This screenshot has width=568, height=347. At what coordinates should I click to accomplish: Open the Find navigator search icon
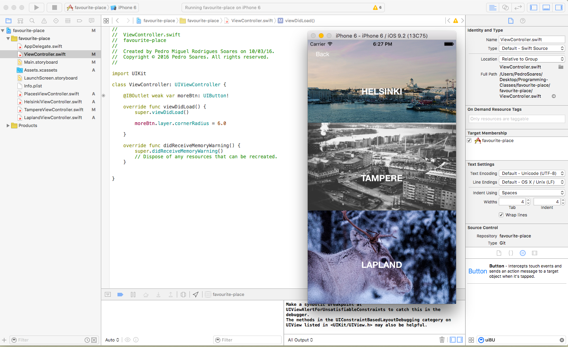click(32, 21)
